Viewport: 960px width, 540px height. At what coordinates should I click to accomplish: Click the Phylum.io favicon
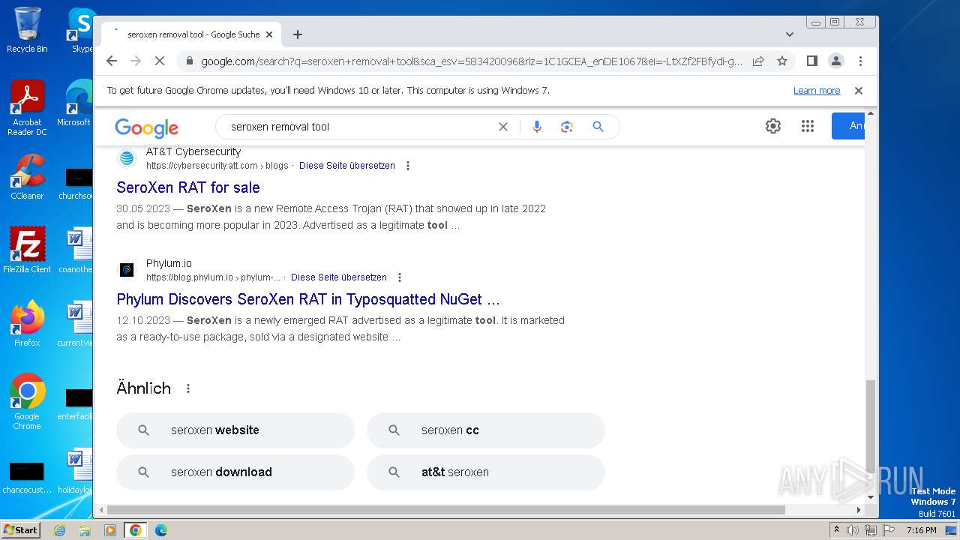[x=127, y=269]
